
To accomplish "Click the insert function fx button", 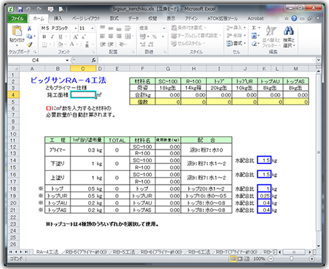I will point(93,60).
